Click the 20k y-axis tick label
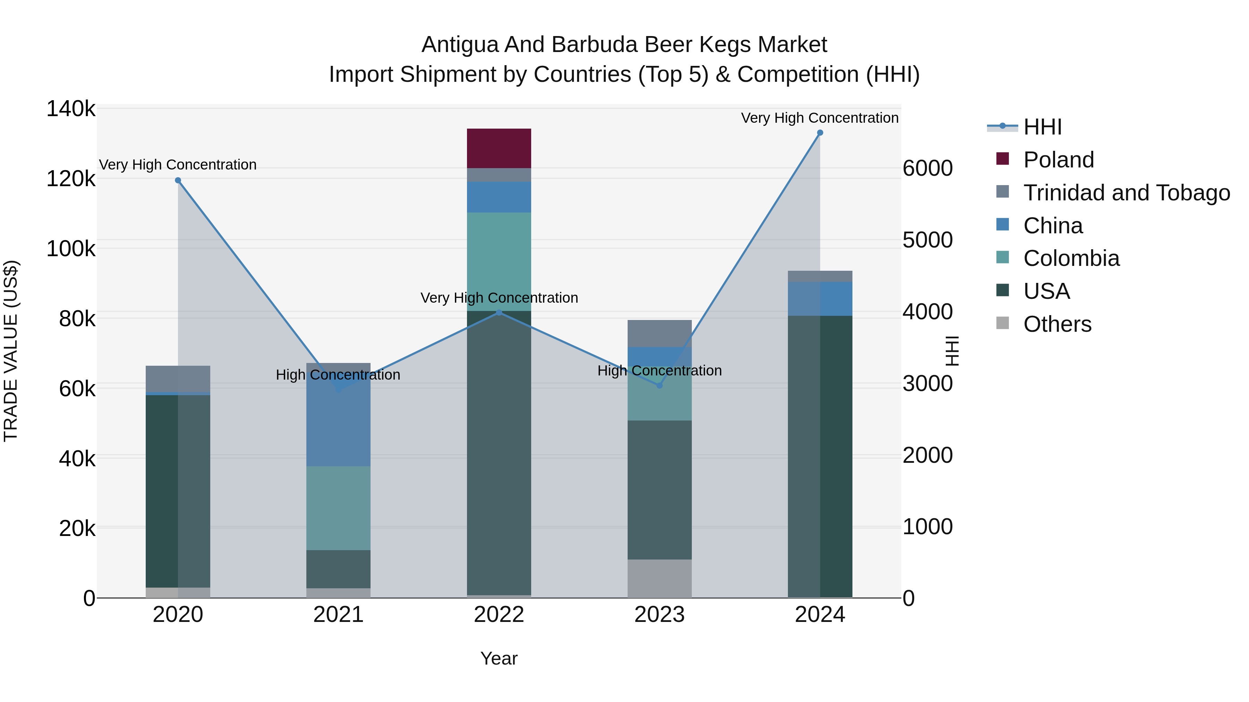This screenshot has width=1249, height=702. tap(77, 529)
